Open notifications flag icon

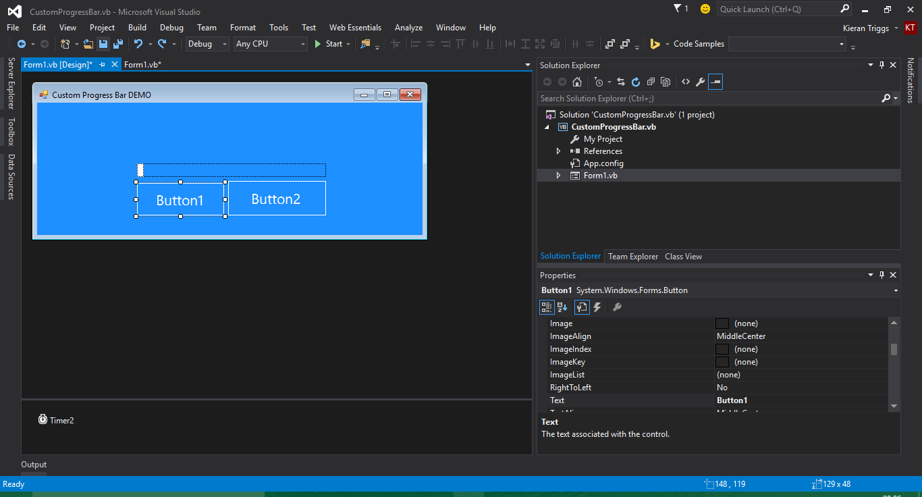pos(678,8)
